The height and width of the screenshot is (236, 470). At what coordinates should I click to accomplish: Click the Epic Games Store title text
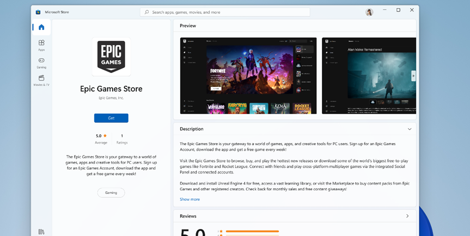click(111, 89)
